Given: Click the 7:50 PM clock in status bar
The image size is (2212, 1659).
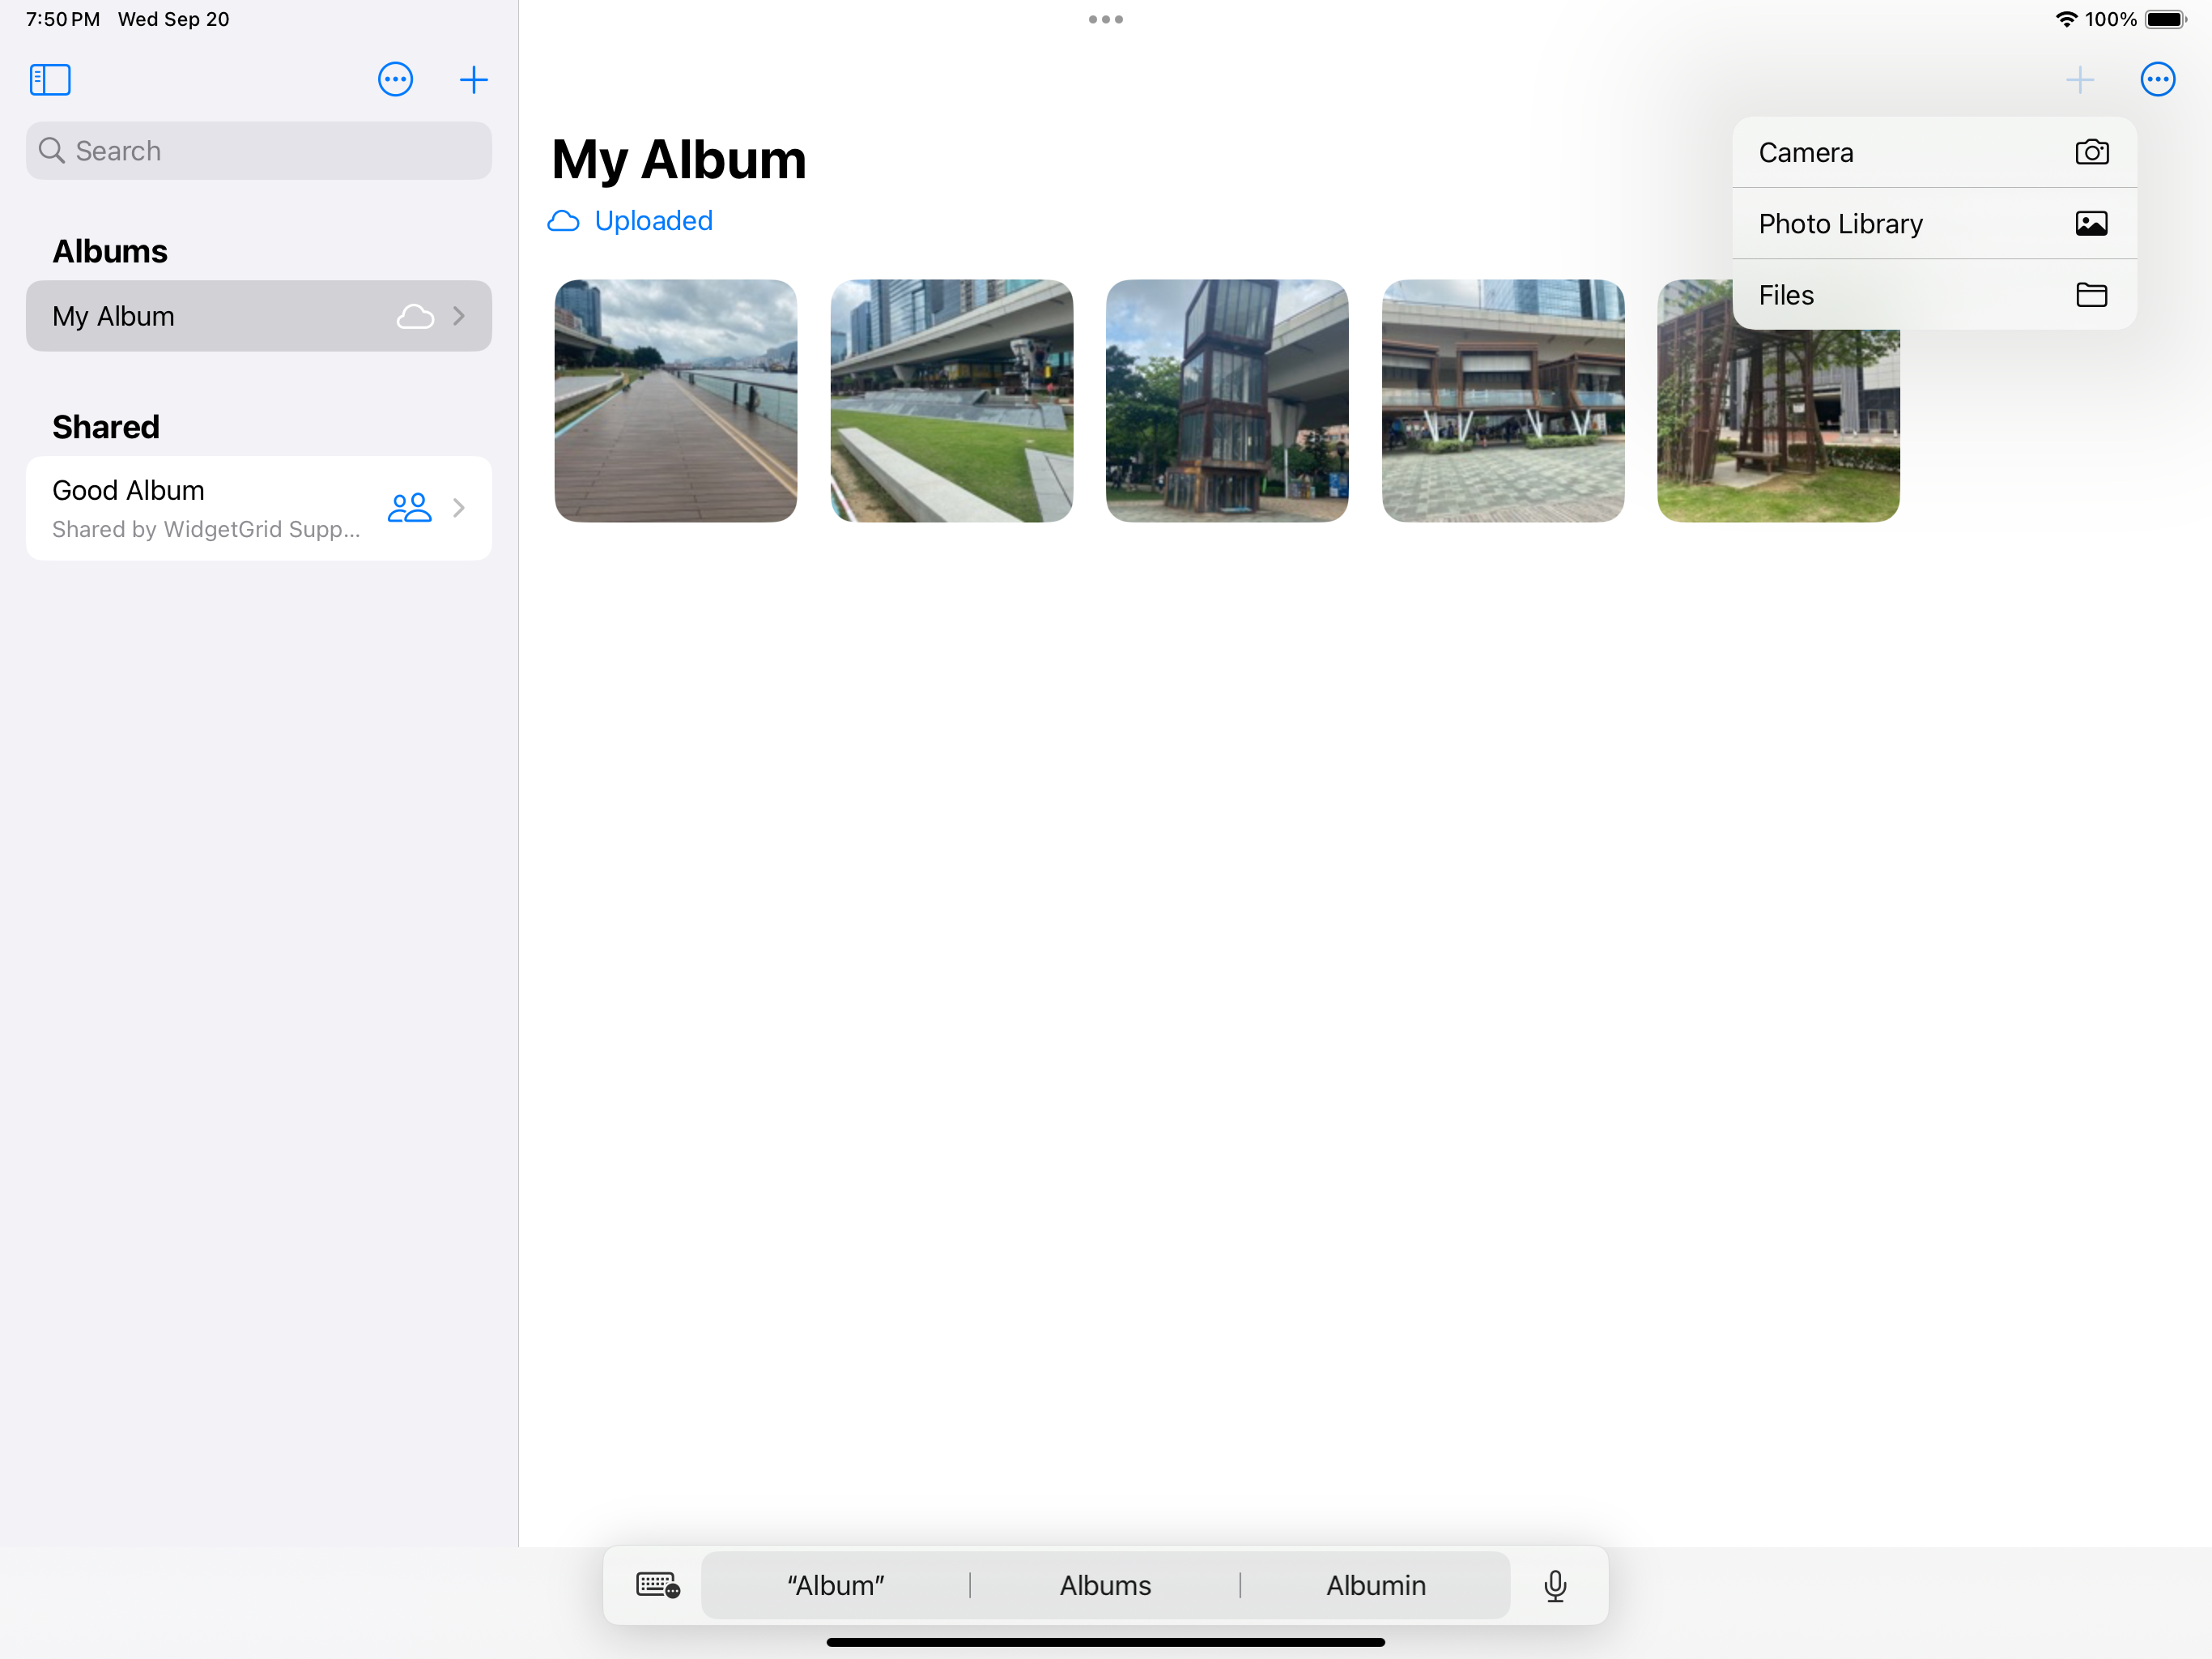Looking at the screenshot, I should 63,19.
